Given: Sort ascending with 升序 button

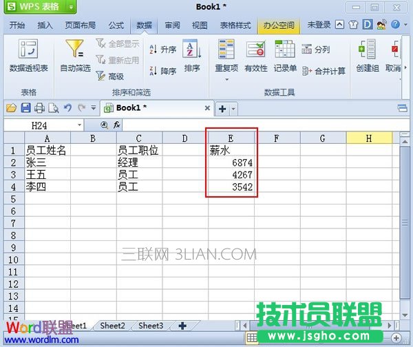Looking at the screenshot, I should [162, 50].
